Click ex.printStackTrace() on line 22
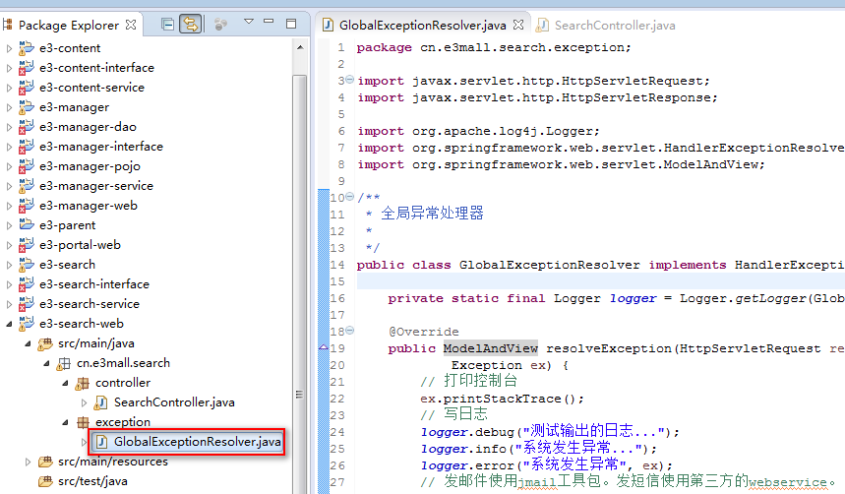Image resolution: width=845 pixels, height=494 pixels. pyautogui.click(x=502, y=399)
